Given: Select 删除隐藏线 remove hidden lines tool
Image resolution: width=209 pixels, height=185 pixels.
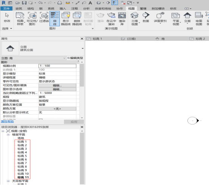Looking at the screenshot, I should click(77, 19).
